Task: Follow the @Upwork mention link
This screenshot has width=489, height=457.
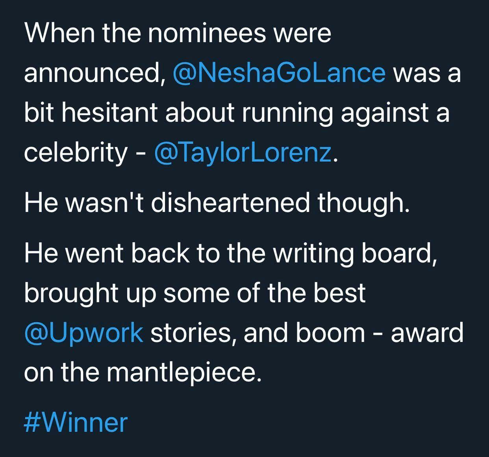Action: (83, 332)
